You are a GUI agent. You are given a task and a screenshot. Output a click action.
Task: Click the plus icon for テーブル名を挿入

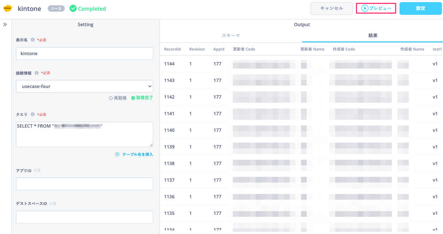[117, 154]
